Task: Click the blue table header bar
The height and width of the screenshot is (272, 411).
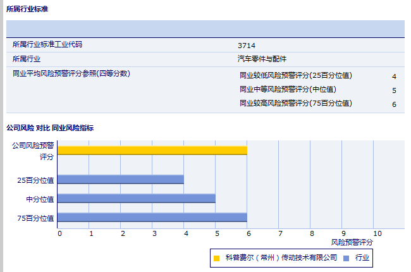Action: pos(205,29)
